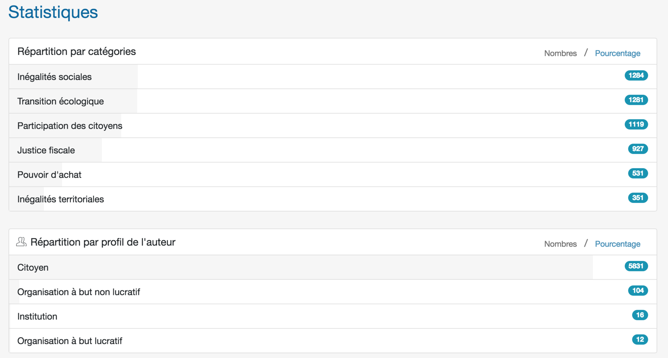
Task: Select the Citoyen author profile bar
Action: point(33,267)
